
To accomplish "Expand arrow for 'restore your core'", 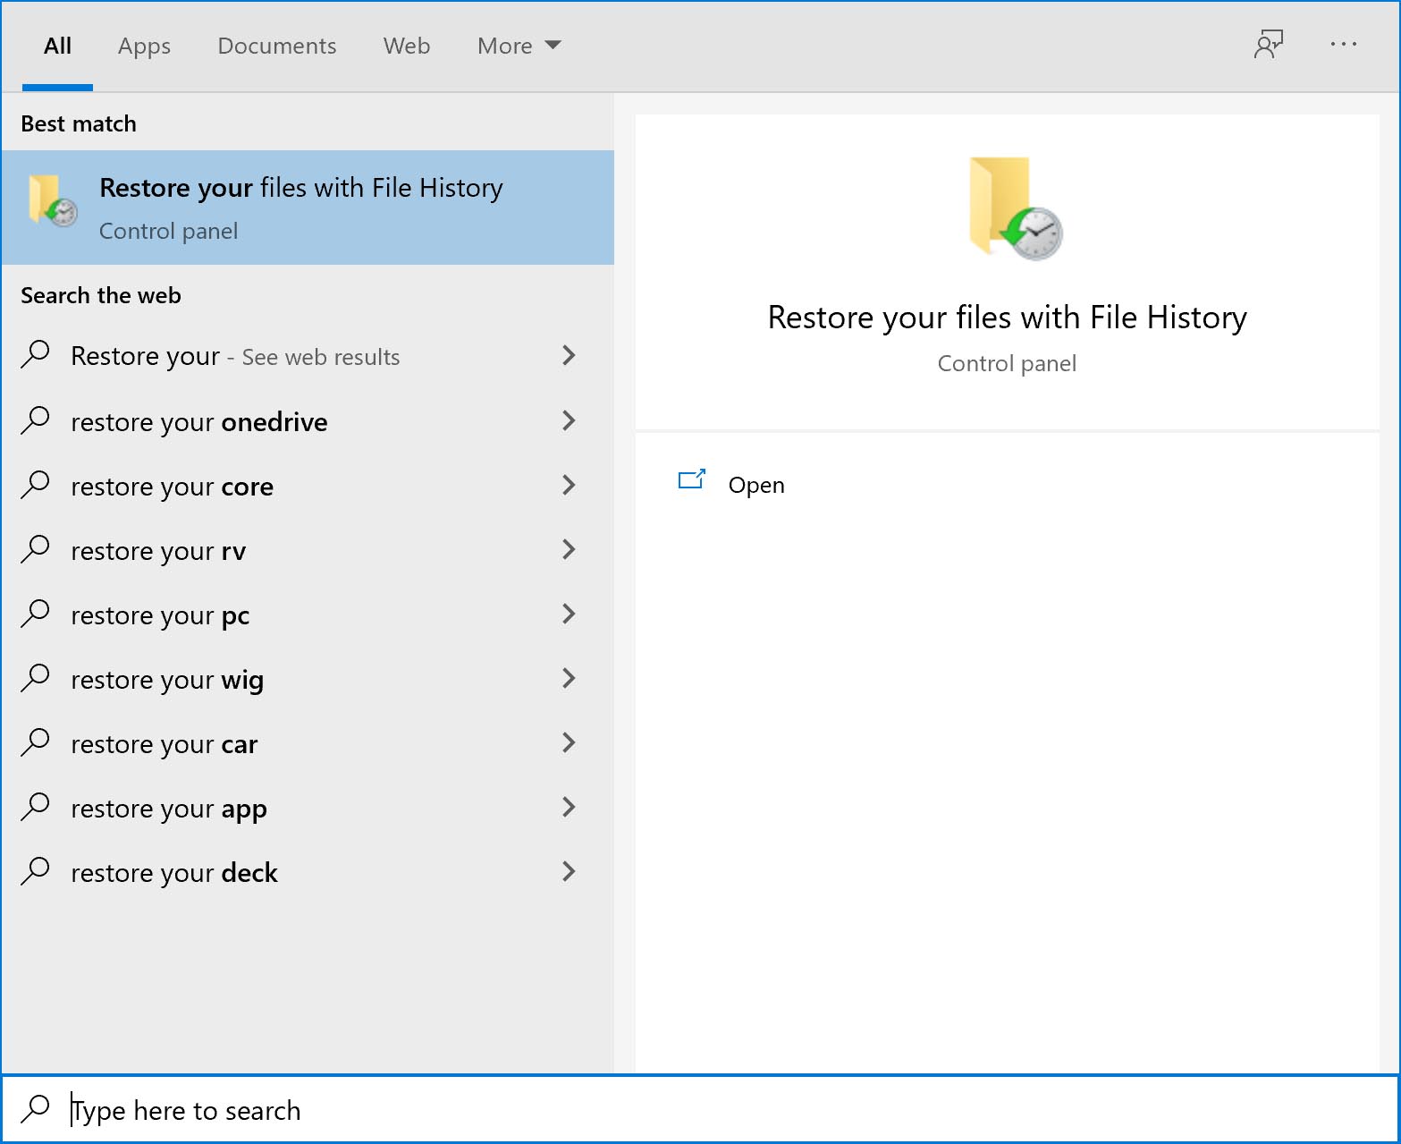I will pyautogui.click(x=569, y=485).
